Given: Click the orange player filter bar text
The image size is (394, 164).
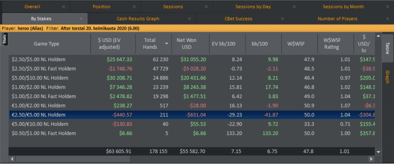Looking at the screenshot, I should point(71,28).
